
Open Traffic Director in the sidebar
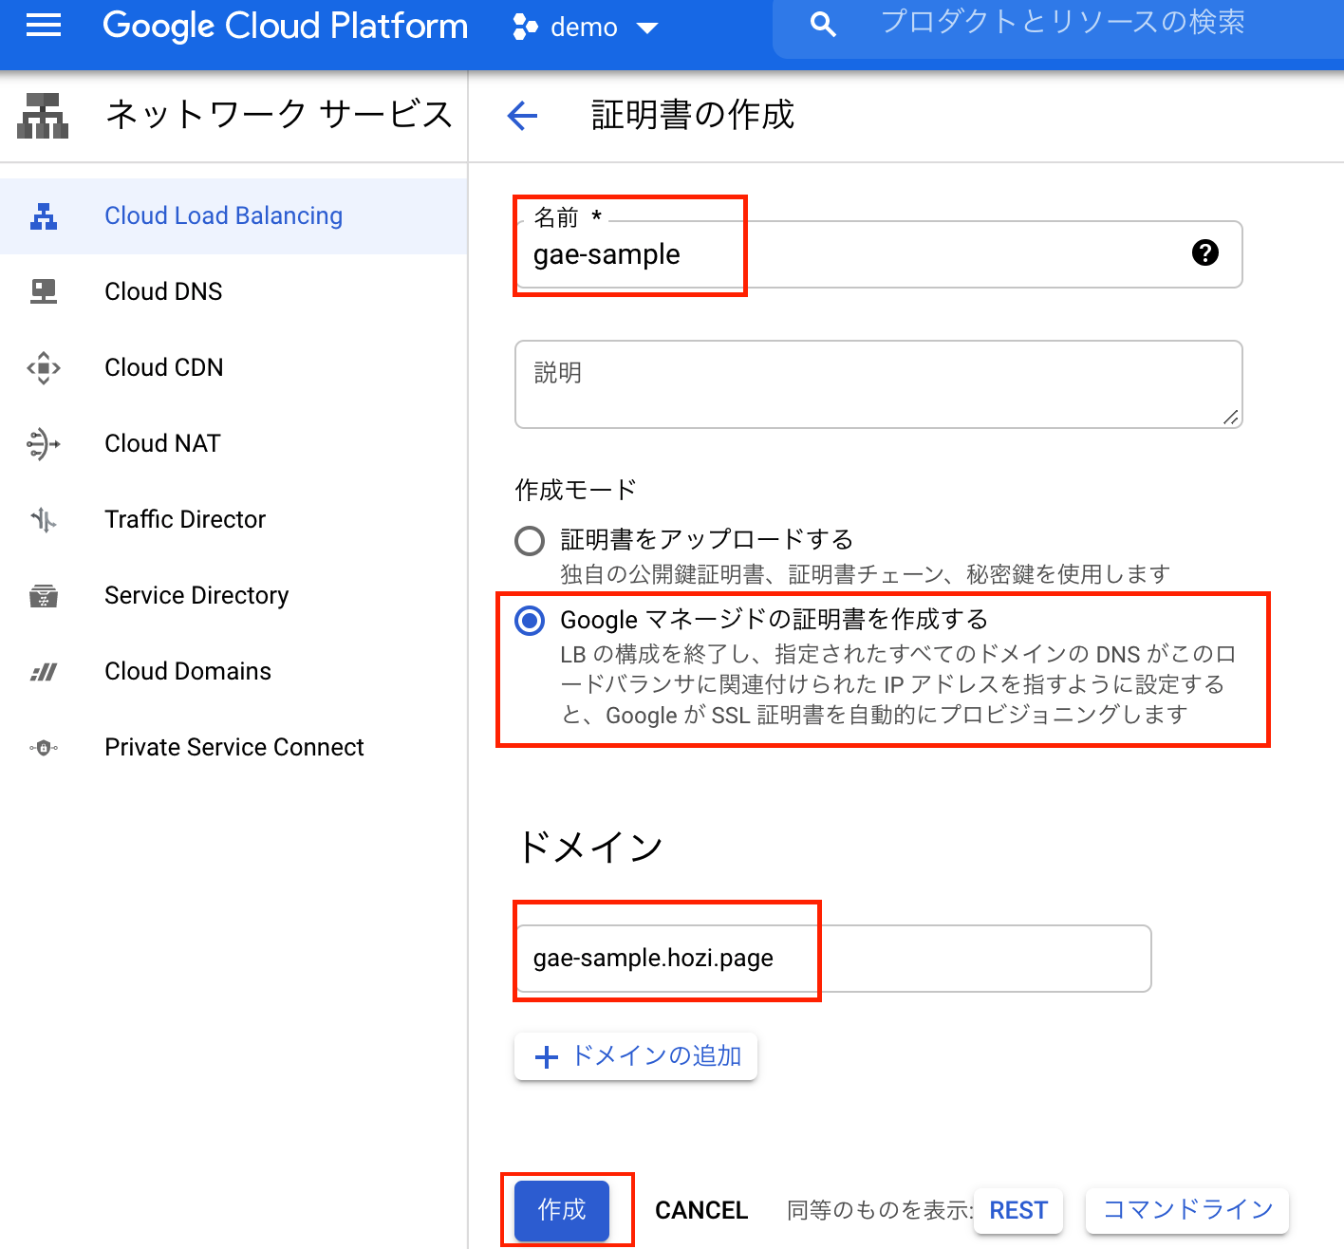233,519
